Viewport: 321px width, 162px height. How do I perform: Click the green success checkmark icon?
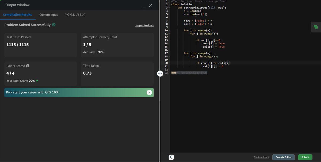coord(54,25)
